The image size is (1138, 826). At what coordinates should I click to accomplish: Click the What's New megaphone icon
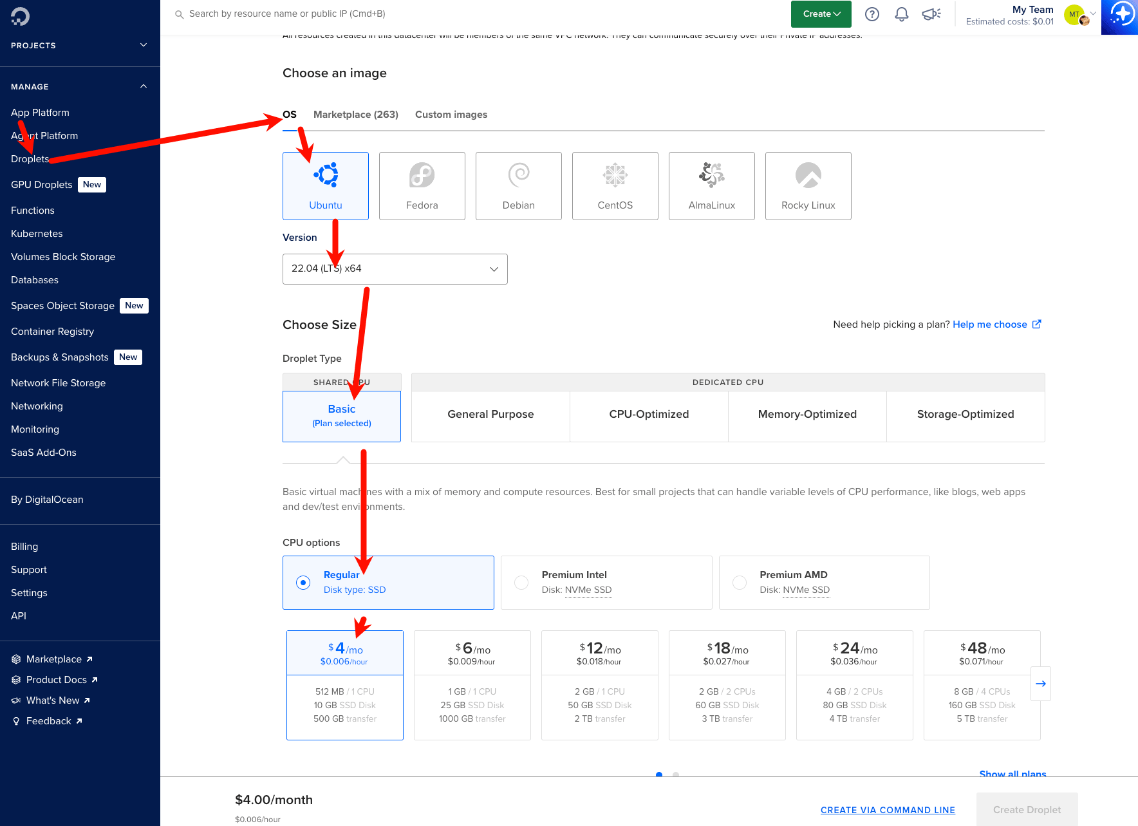tap(16, 700)
